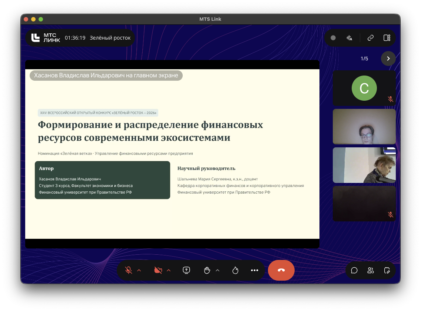Image resolution: width=421 pixels, height=311 pixels.
Task: Expand microphone options arrow
Action: point(139,270)
